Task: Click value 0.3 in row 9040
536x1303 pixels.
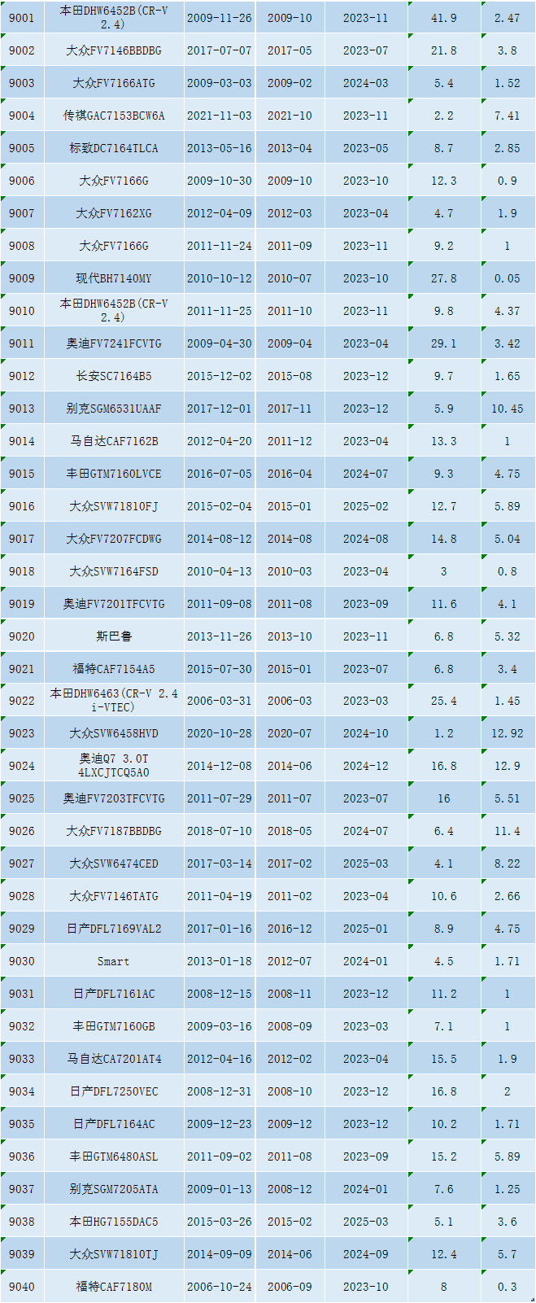Action: [508, 1287]
